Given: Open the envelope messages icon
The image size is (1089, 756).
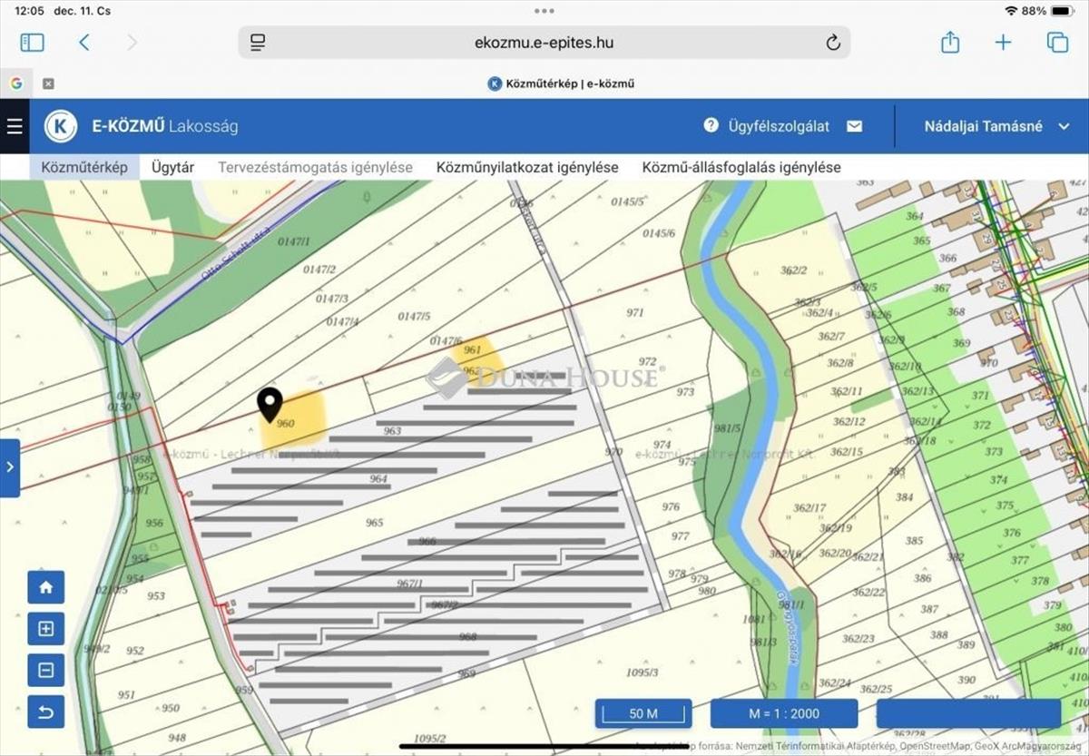Looking at the screenshot, I should (x=854, y=126).
